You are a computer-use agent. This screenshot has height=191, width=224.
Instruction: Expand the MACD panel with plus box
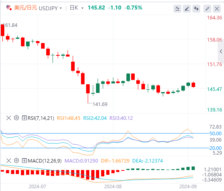(x=24, y=161)
